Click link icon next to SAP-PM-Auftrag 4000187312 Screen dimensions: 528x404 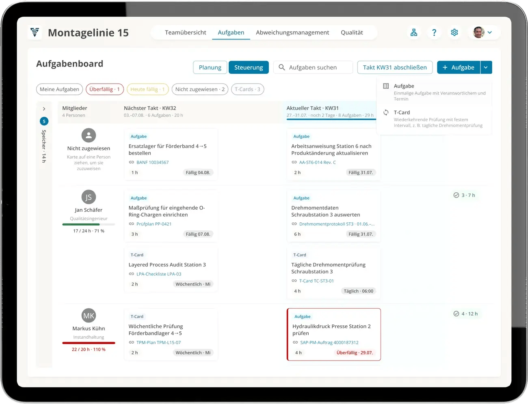coord(295,342)
